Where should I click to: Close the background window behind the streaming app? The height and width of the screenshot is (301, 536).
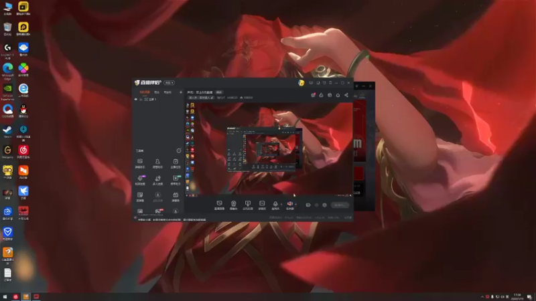click(371, 86)
